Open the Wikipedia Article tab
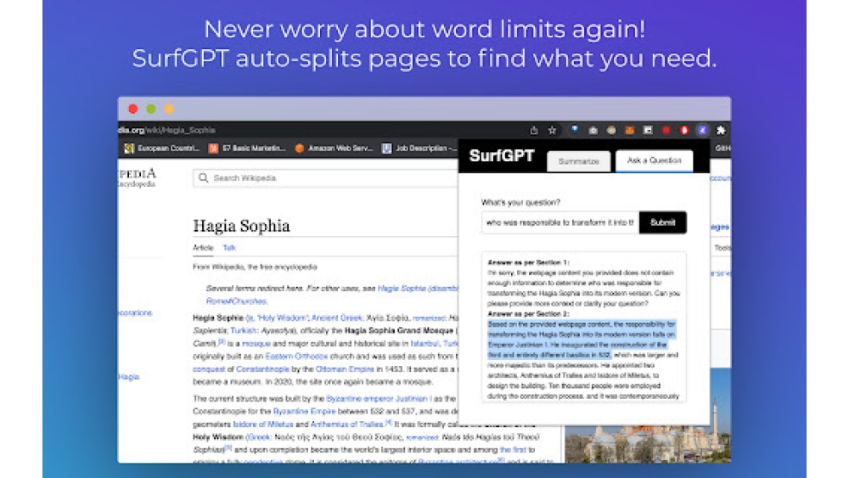Viewport: 849px width, 478px height. point(203,248)
